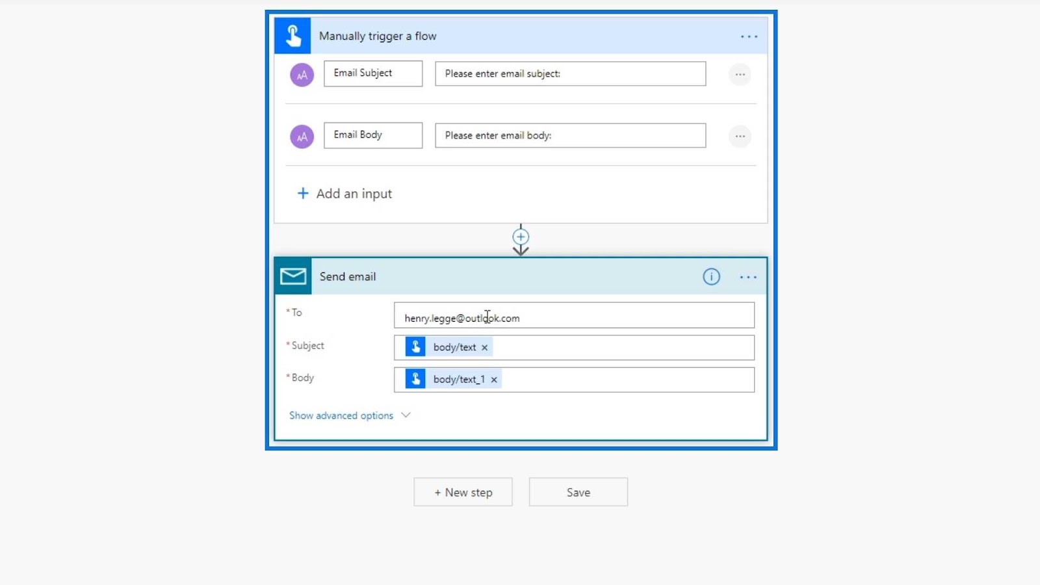Click the Email Subject text-type avatar icon

tap(302, 75)
